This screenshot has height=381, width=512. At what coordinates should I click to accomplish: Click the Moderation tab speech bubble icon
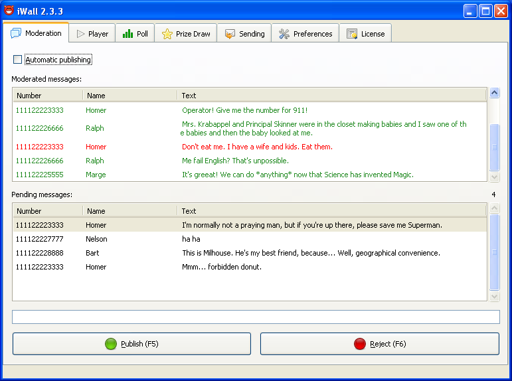pos(16,33)
